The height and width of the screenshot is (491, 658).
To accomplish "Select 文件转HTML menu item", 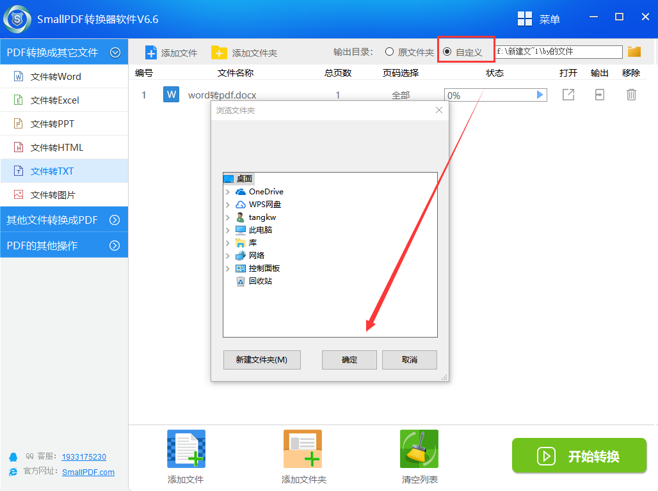I will tap(64, 147).
